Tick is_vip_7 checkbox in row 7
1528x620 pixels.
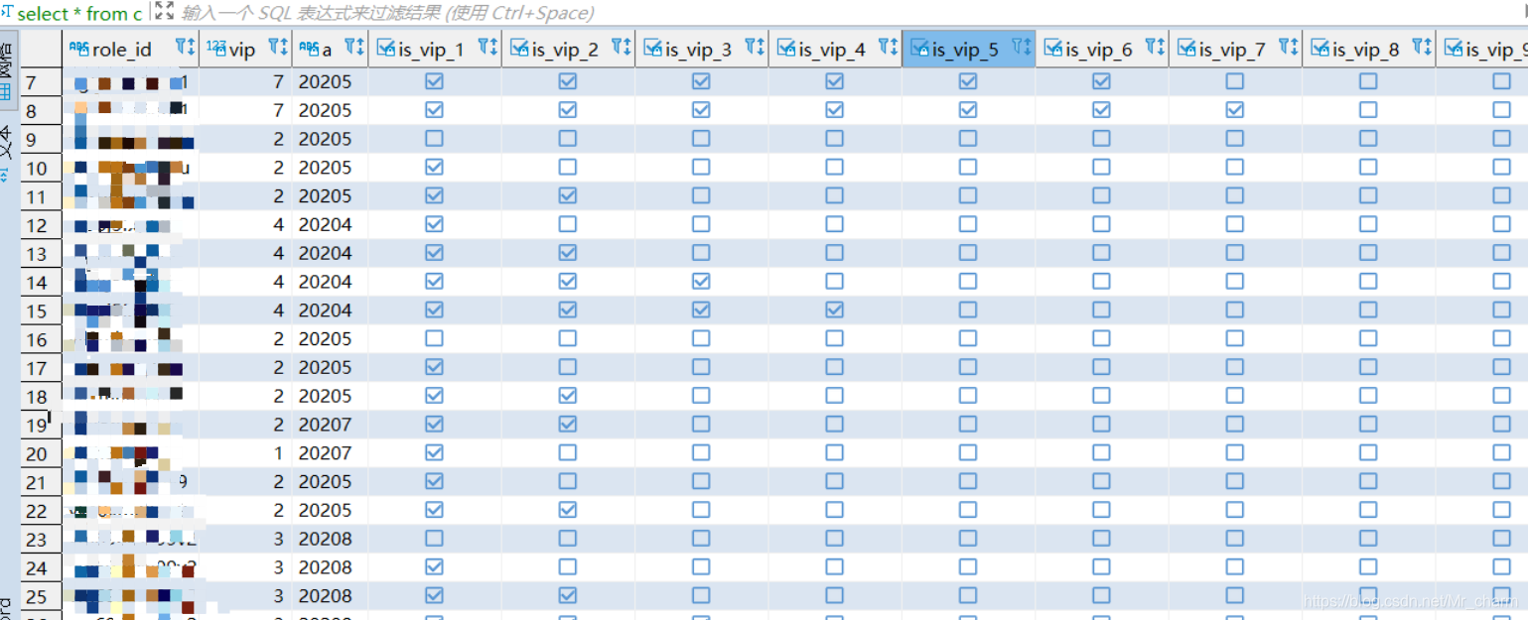pyautogui.click(x=1235, y=81)
